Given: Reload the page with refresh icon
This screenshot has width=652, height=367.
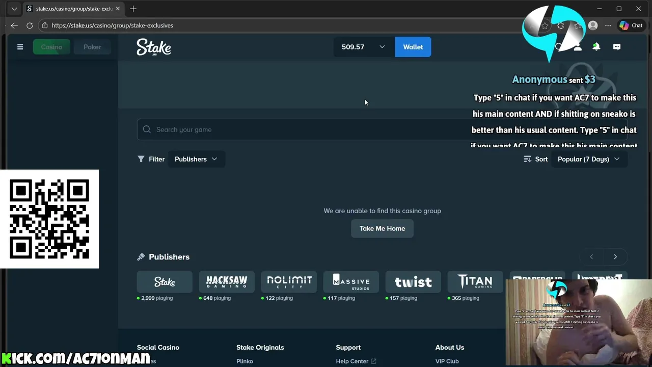Looking at the screenshot, I should (x=30, y=25).
